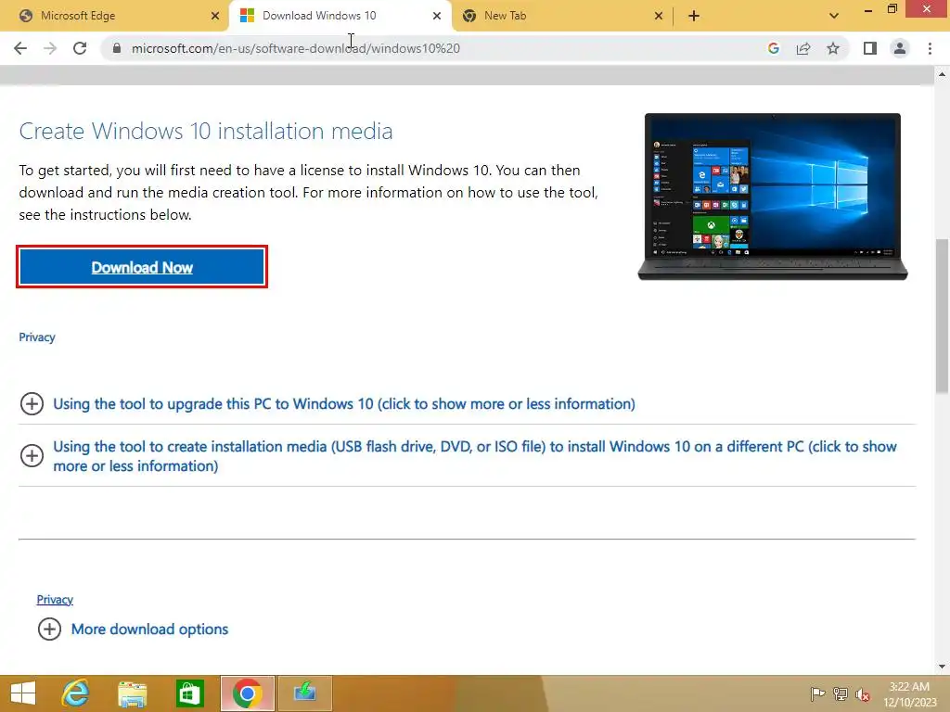Click the Chrome taskbar icon
Image resolution: width=950 pixels, height=712 pixels.
pos(247,693)
